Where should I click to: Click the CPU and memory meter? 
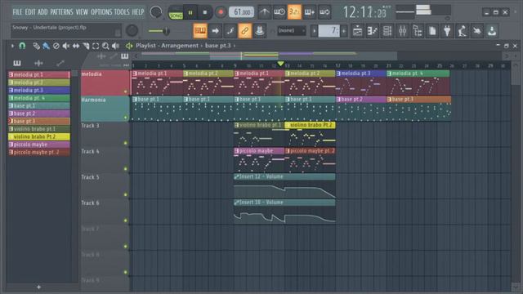pos(423,12)
